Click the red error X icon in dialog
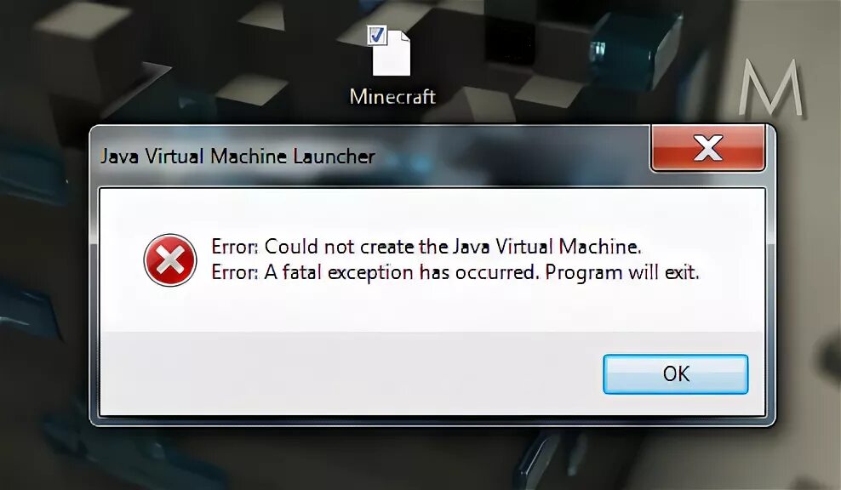Image resolution: width=841 pixels, height=490 pixels. [170, 260]
